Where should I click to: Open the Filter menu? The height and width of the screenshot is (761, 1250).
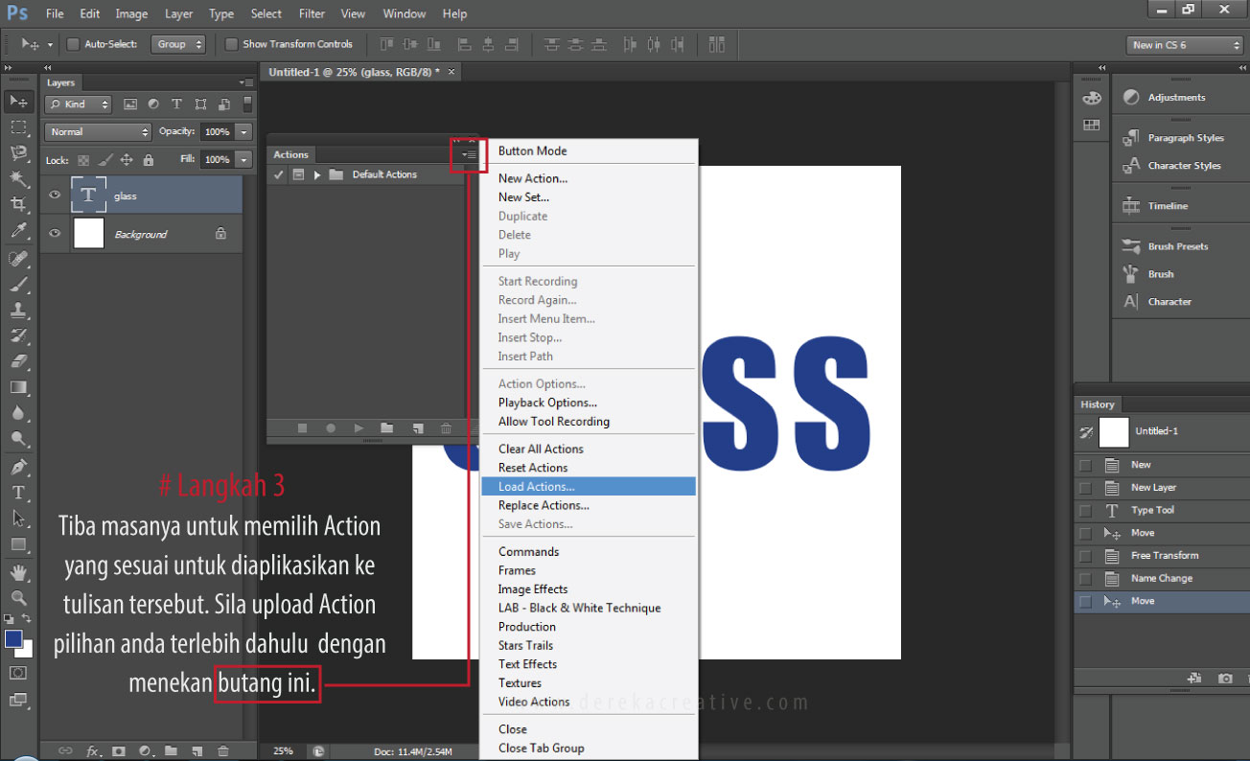tap(312, 13)
